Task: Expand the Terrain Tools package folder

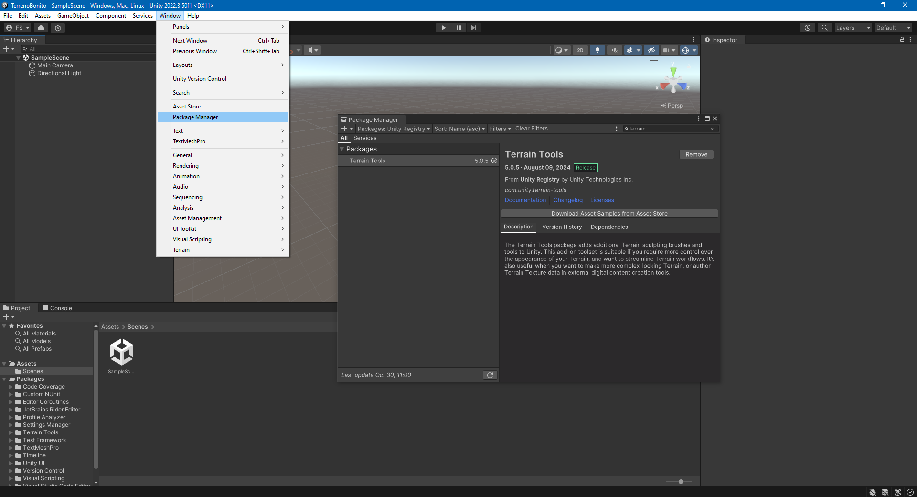Action: pyautogui.click(x=11, y=432)
